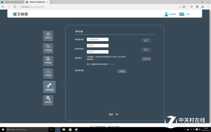Open the LAN settings topology icon
The height and width of the screenshot is (132, 211).
[48, 73]
